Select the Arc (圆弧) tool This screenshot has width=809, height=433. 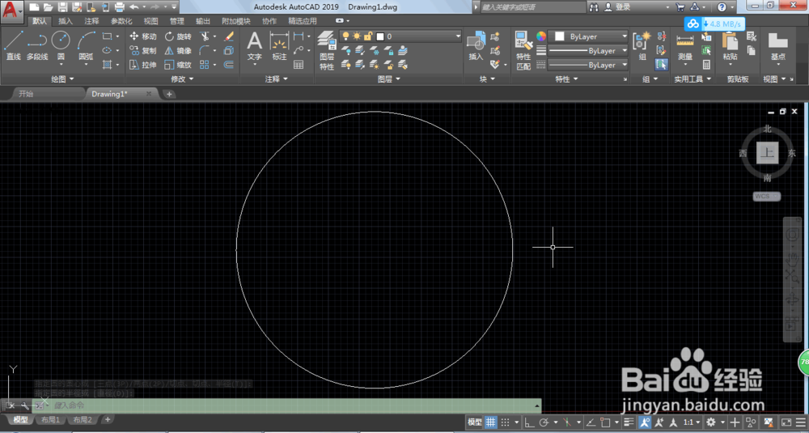click(87, 45)
